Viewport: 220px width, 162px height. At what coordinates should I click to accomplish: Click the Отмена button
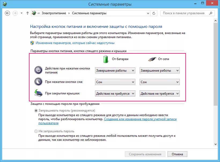point(177,154)
